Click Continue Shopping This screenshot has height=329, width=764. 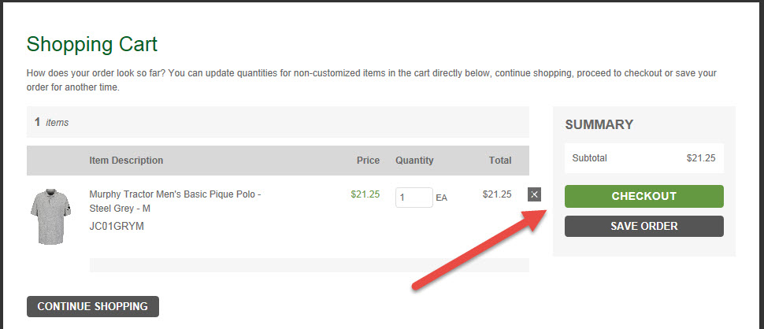93,306
